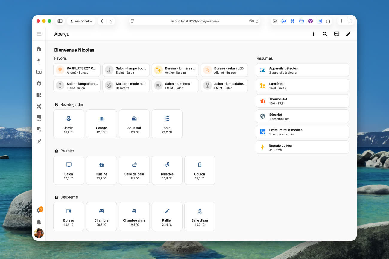Open the Personnel profile dropdown
This screenshot has width=389, height=259.
(x=81, y=21)
